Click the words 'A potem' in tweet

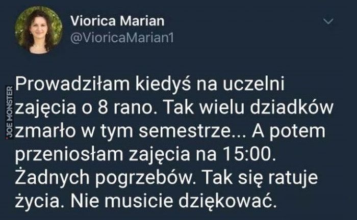coord(288,132)
